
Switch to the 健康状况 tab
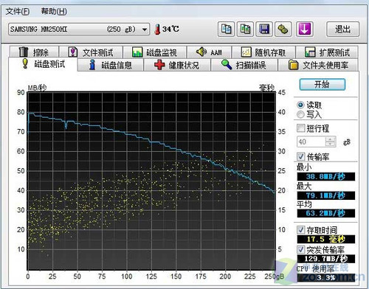click(177, 65)
